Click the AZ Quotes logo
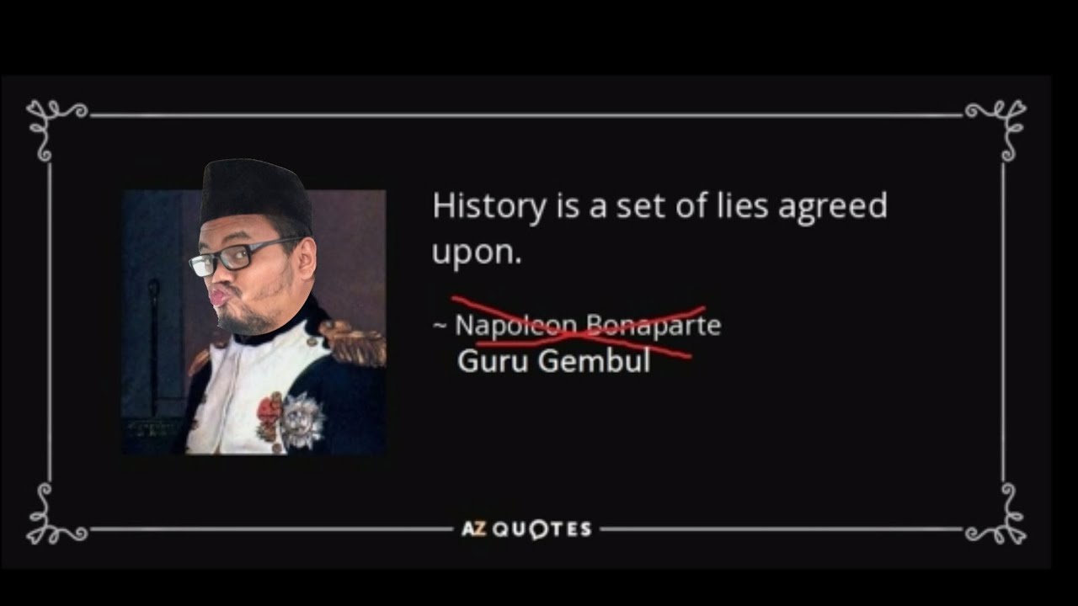 click(x=526, y=529)
